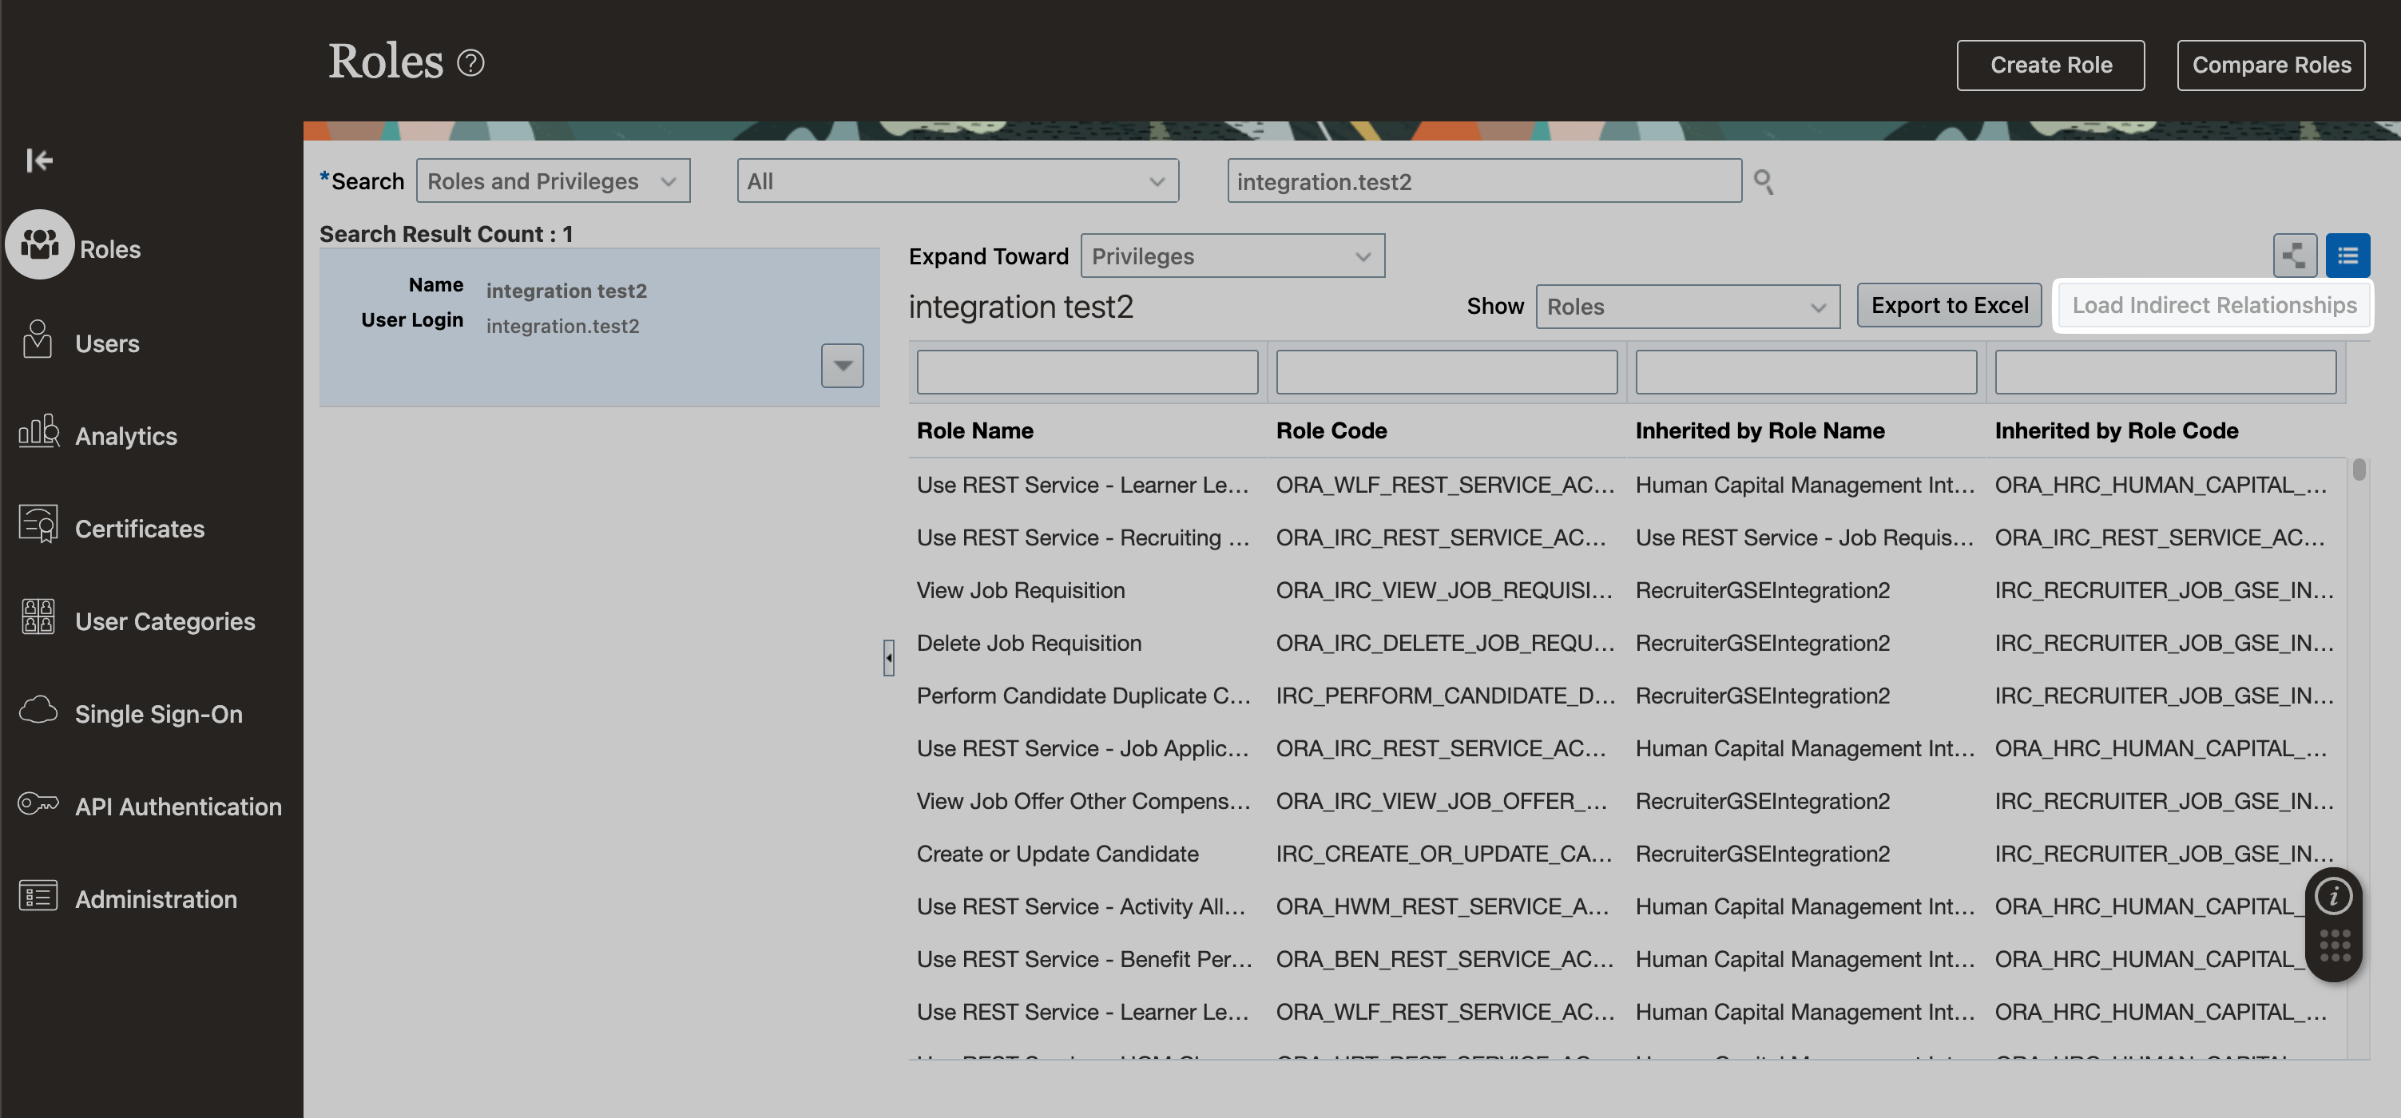This screenshot has width=2401, height=1118.
Task: Open the Users icon in sidebar
Action: coord(38,341)
